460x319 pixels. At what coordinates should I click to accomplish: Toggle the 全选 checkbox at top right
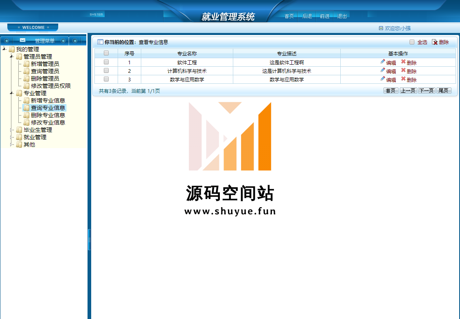pyautogui.click(x=412, y=42)
